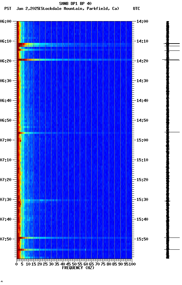Click the 15:00 UTC time label
Screen dimensions: 182x285
(x=142, y=140)
